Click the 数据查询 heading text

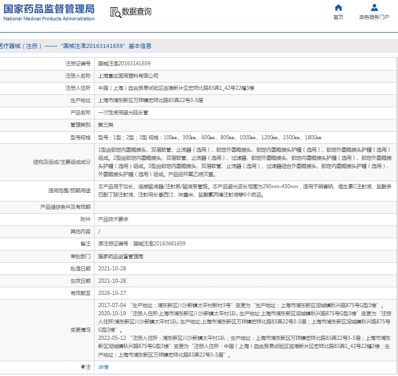point(136,11)
